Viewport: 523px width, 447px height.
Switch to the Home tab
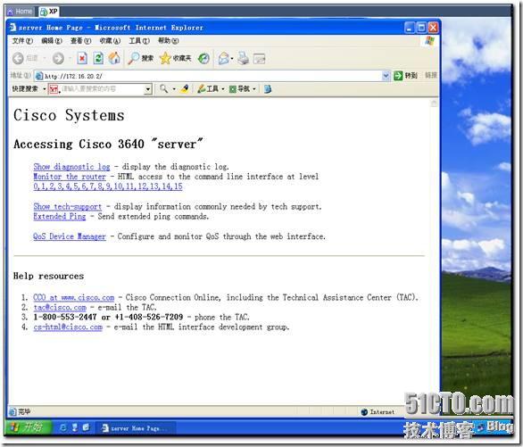[20, 12]
